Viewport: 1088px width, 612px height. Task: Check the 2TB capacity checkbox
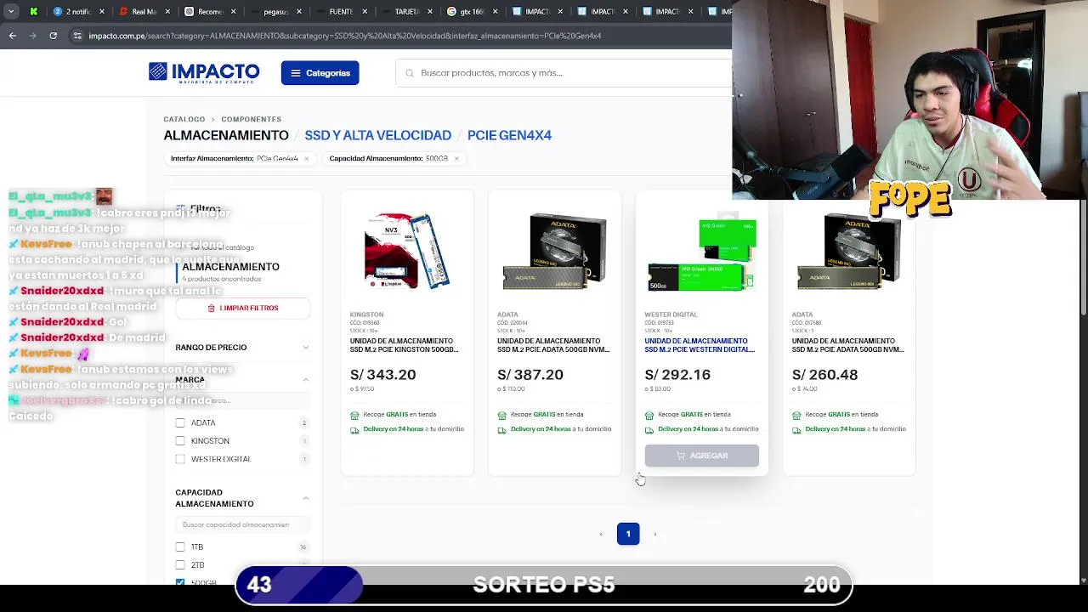click(x=180, y=564)
